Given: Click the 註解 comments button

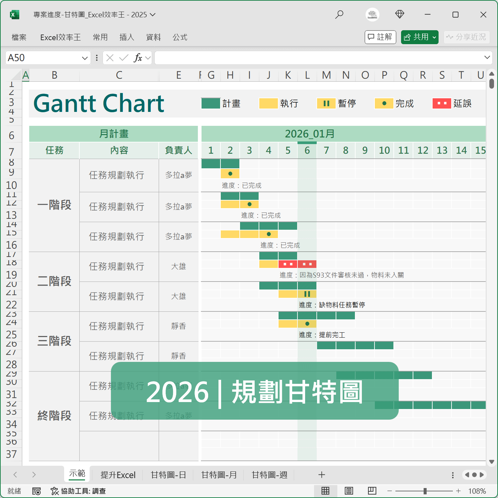Looking at the screenshot, I should coord(380,37).
